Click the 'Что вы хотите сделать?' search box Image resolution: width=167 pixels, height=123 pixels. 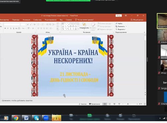tap(84, 20)
